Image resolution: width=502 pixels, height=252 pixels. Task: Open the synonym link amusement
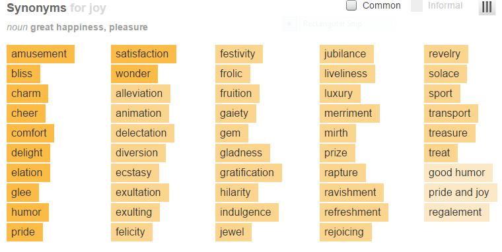tap(41, 54)
